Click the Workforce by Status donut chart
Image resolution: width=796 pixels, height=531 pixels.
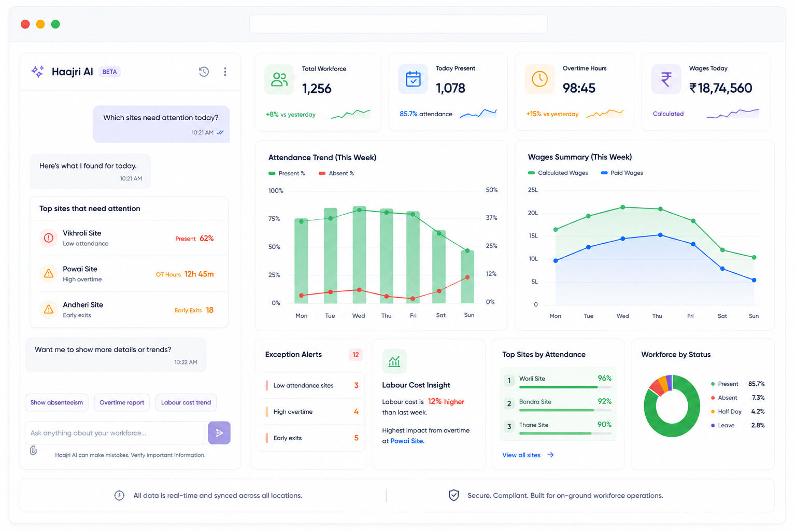[672, 406]
